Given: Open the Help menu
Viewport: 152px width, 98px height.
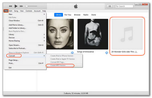Looking at the screenshot, I should tap(44, 11).
